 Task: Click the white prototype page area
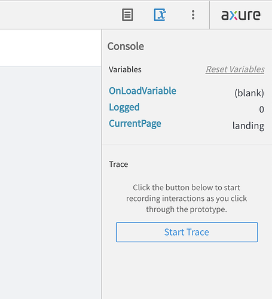pyautogui.click(x=51, y=48)
